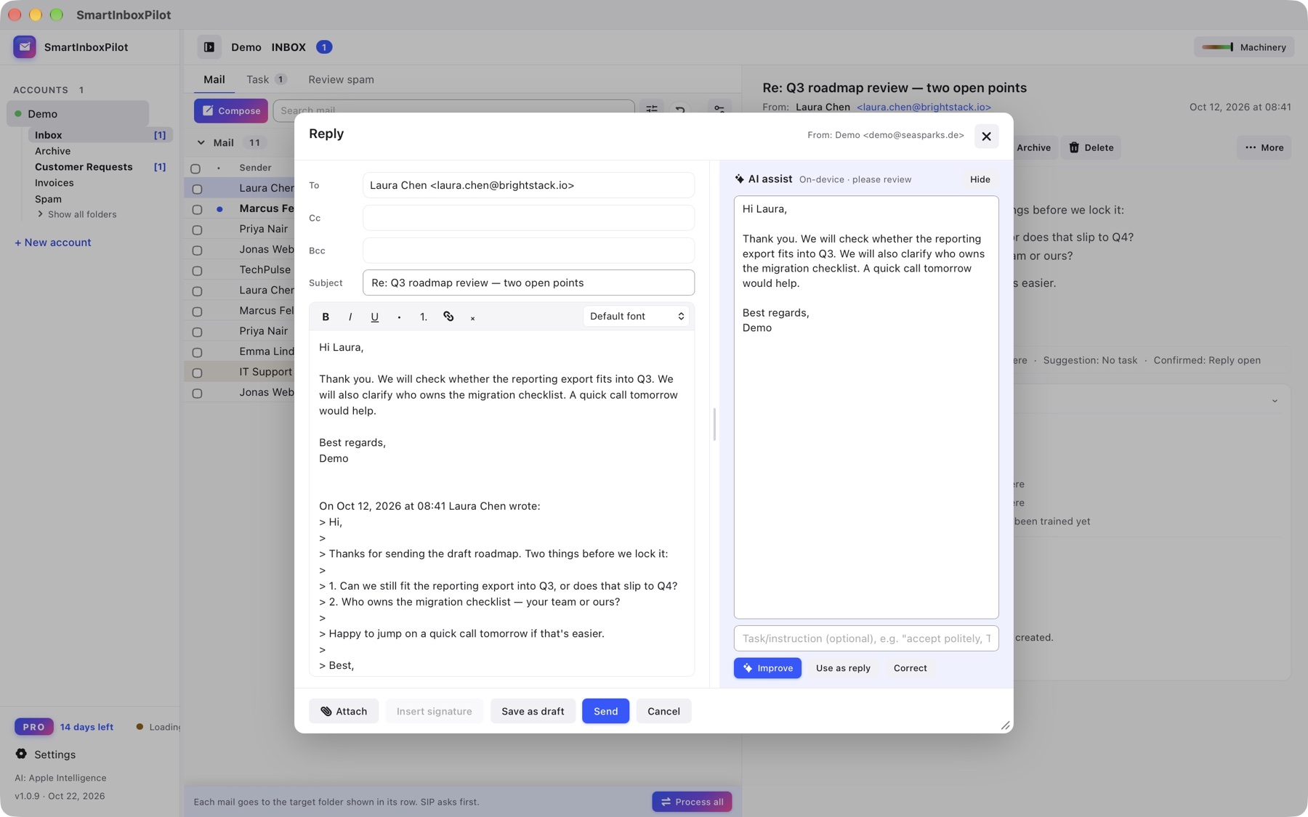This screenshot has height=817, width=1308.
Task: Expand the collapsed panel chevron in email view
Action: (x=1275, y=401)
